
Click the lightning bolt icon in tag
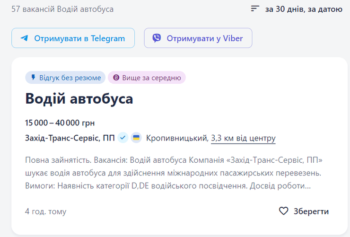[33, 78]
